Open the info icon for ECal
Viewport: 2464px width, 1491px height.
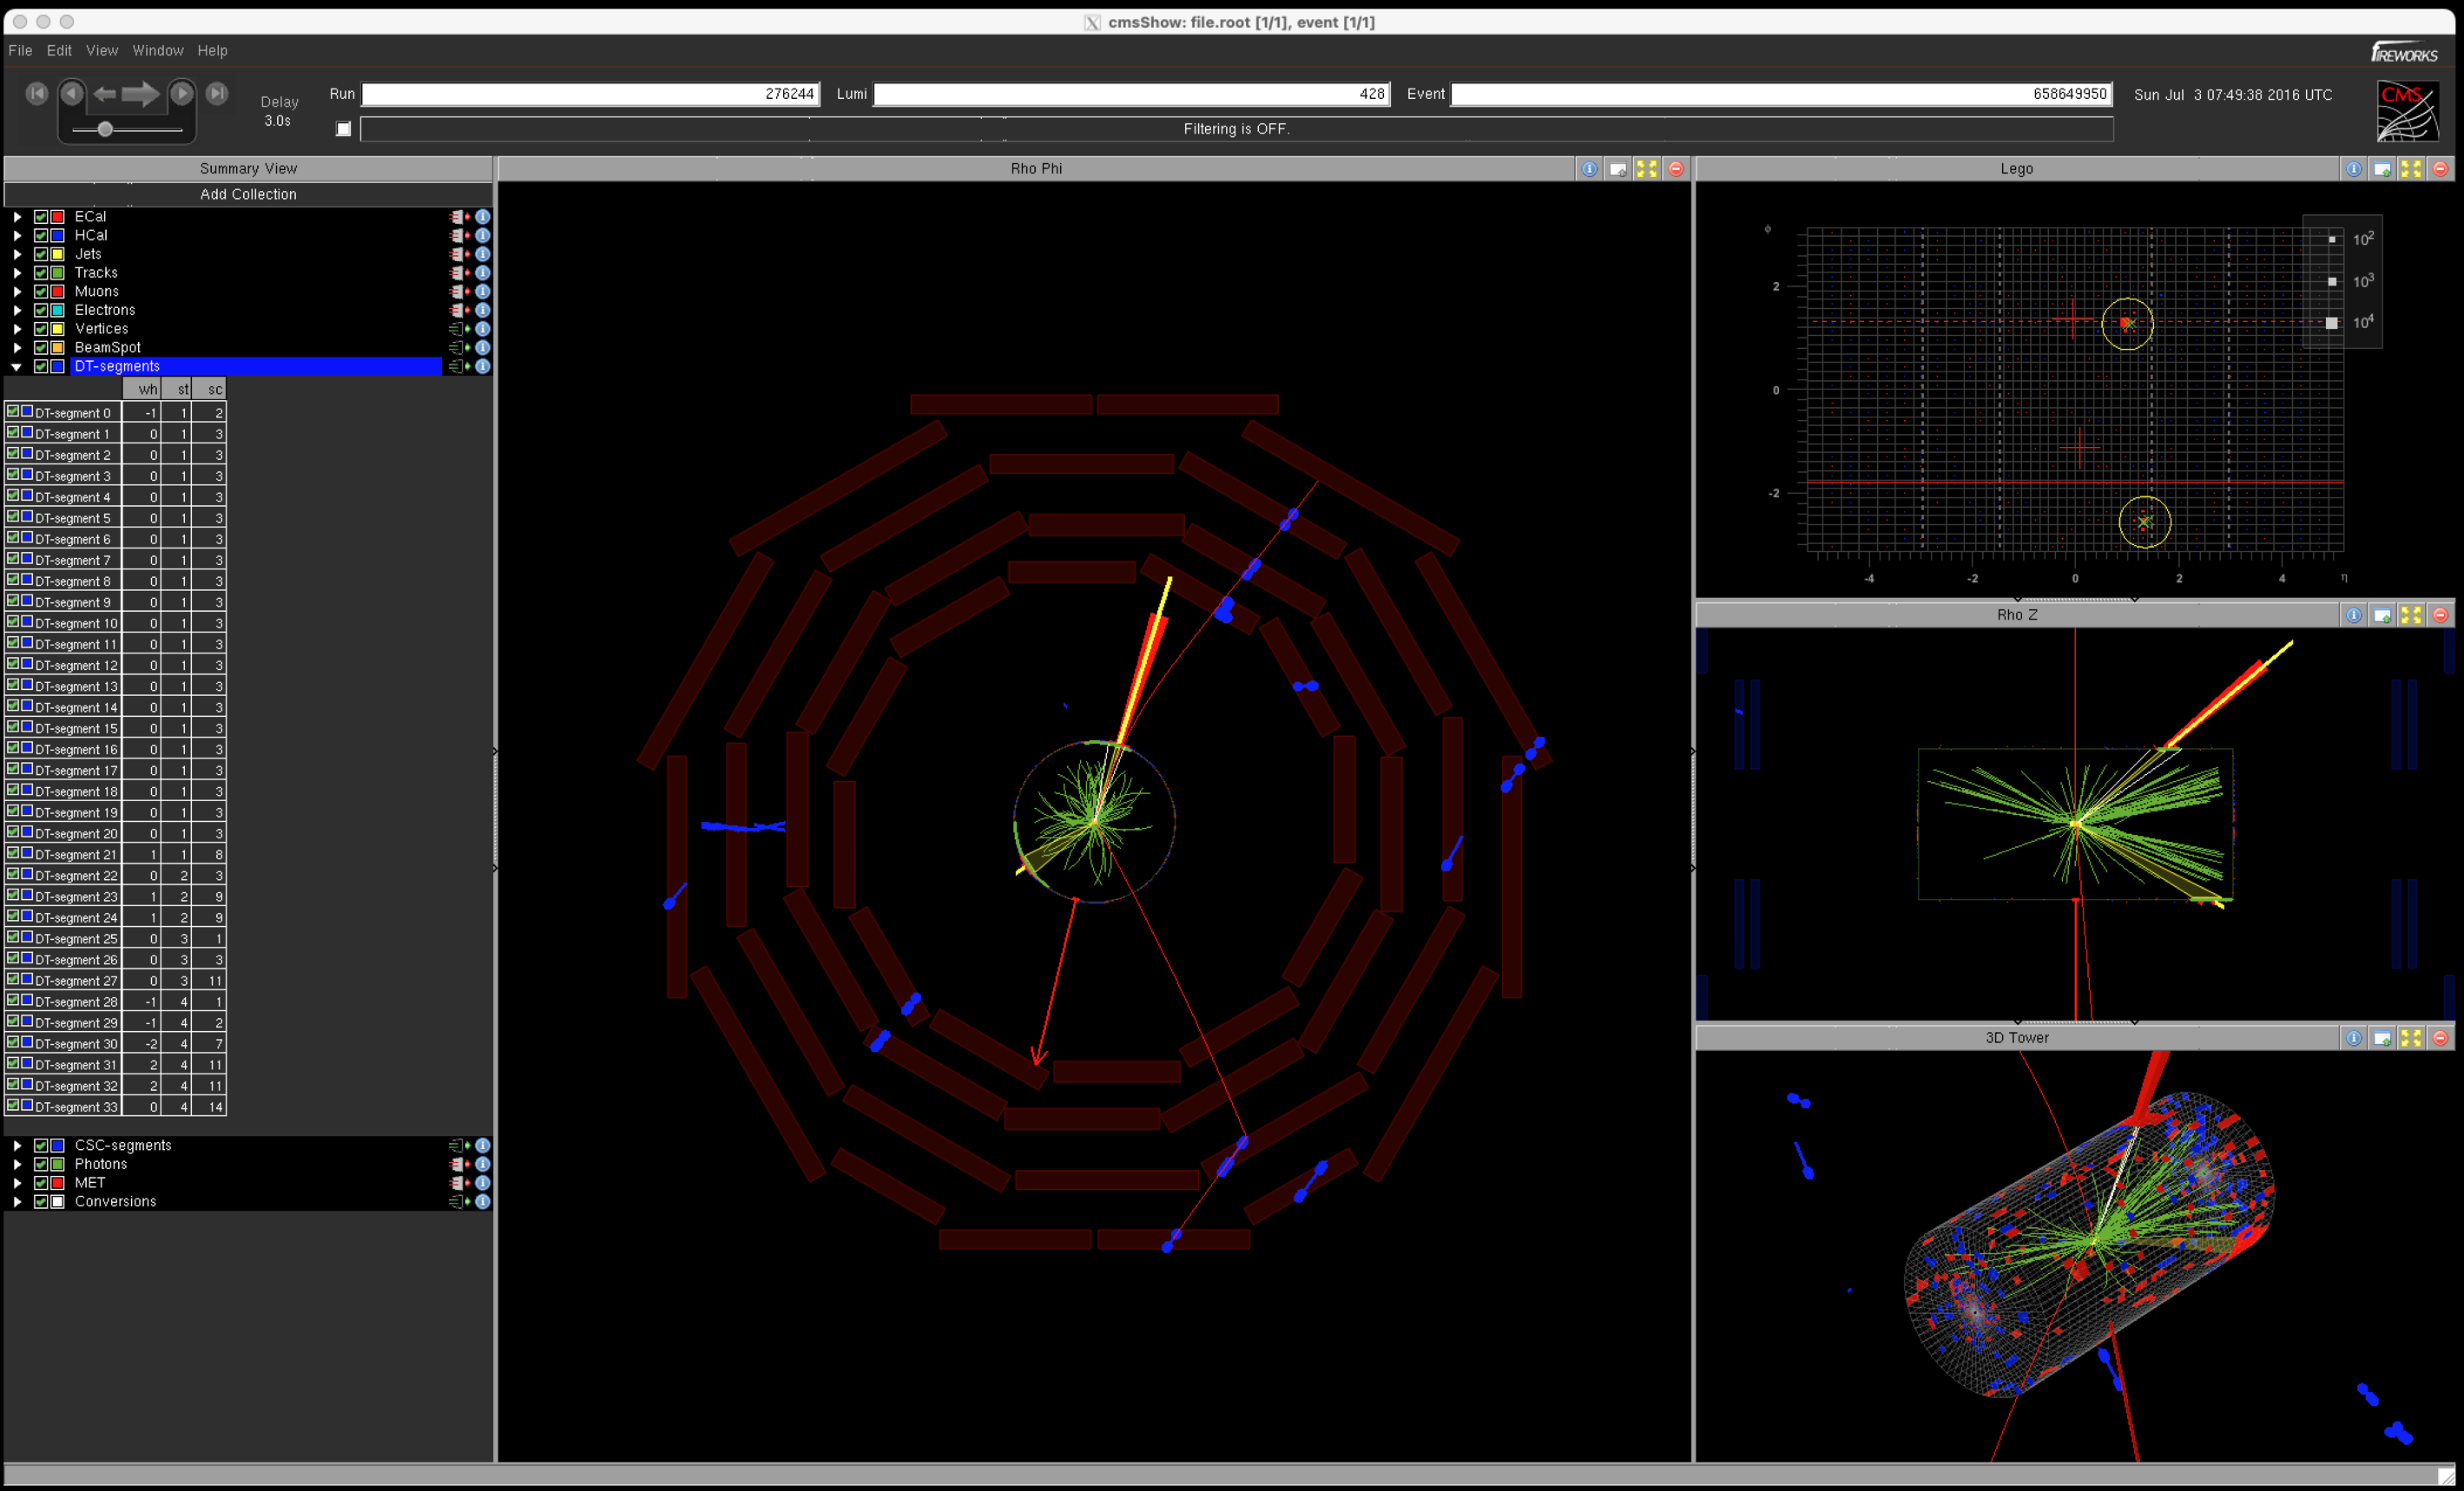[x=483, y=217]
